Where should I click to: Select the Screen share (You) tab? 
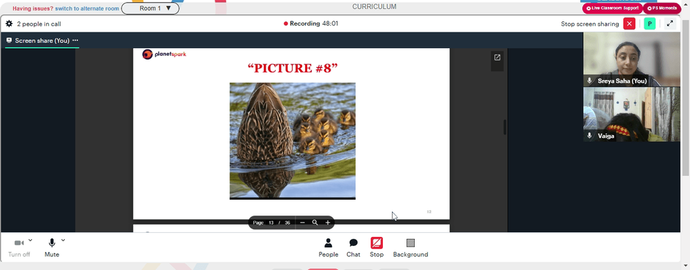coord(42,41)
